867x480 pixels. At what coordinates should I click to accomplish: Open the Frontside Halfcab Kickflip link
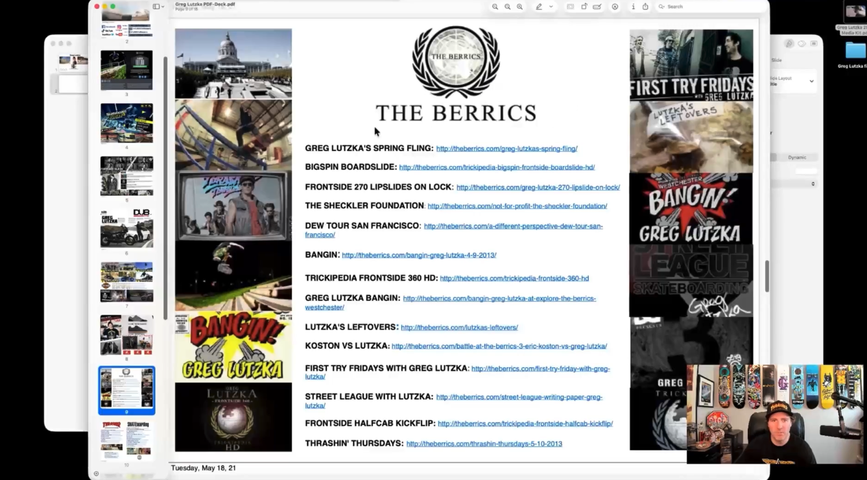[x=525, y=424]
